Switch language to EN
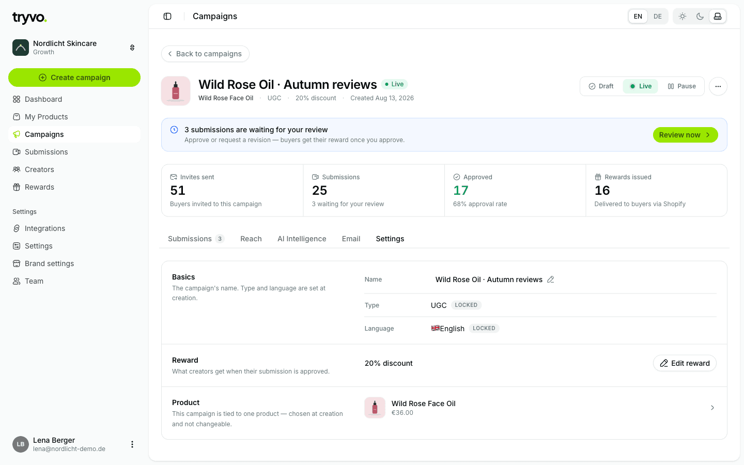Image resolution: width=744 pixels, height=465 pixels. point(638,17)
